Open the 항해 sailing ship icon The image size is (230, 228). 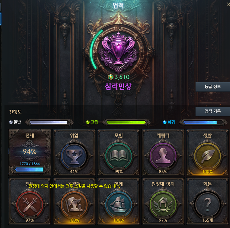[118, 204]
